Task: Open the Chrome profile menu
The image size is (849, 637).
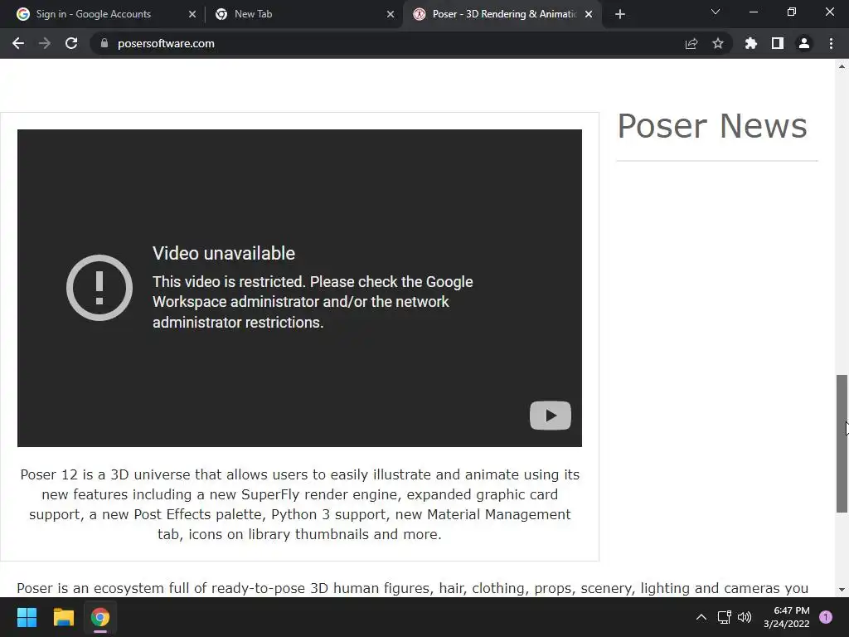Action: point(804,43)
